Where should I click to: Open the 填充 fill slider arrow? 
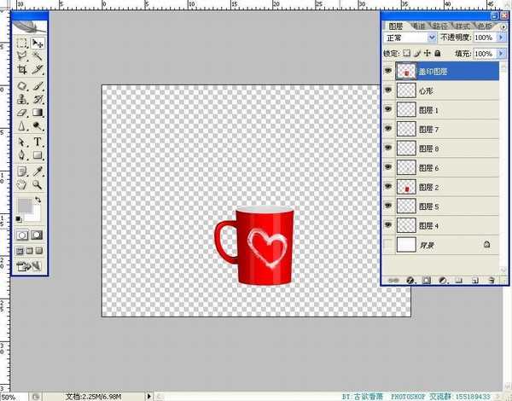coord(499,54)
